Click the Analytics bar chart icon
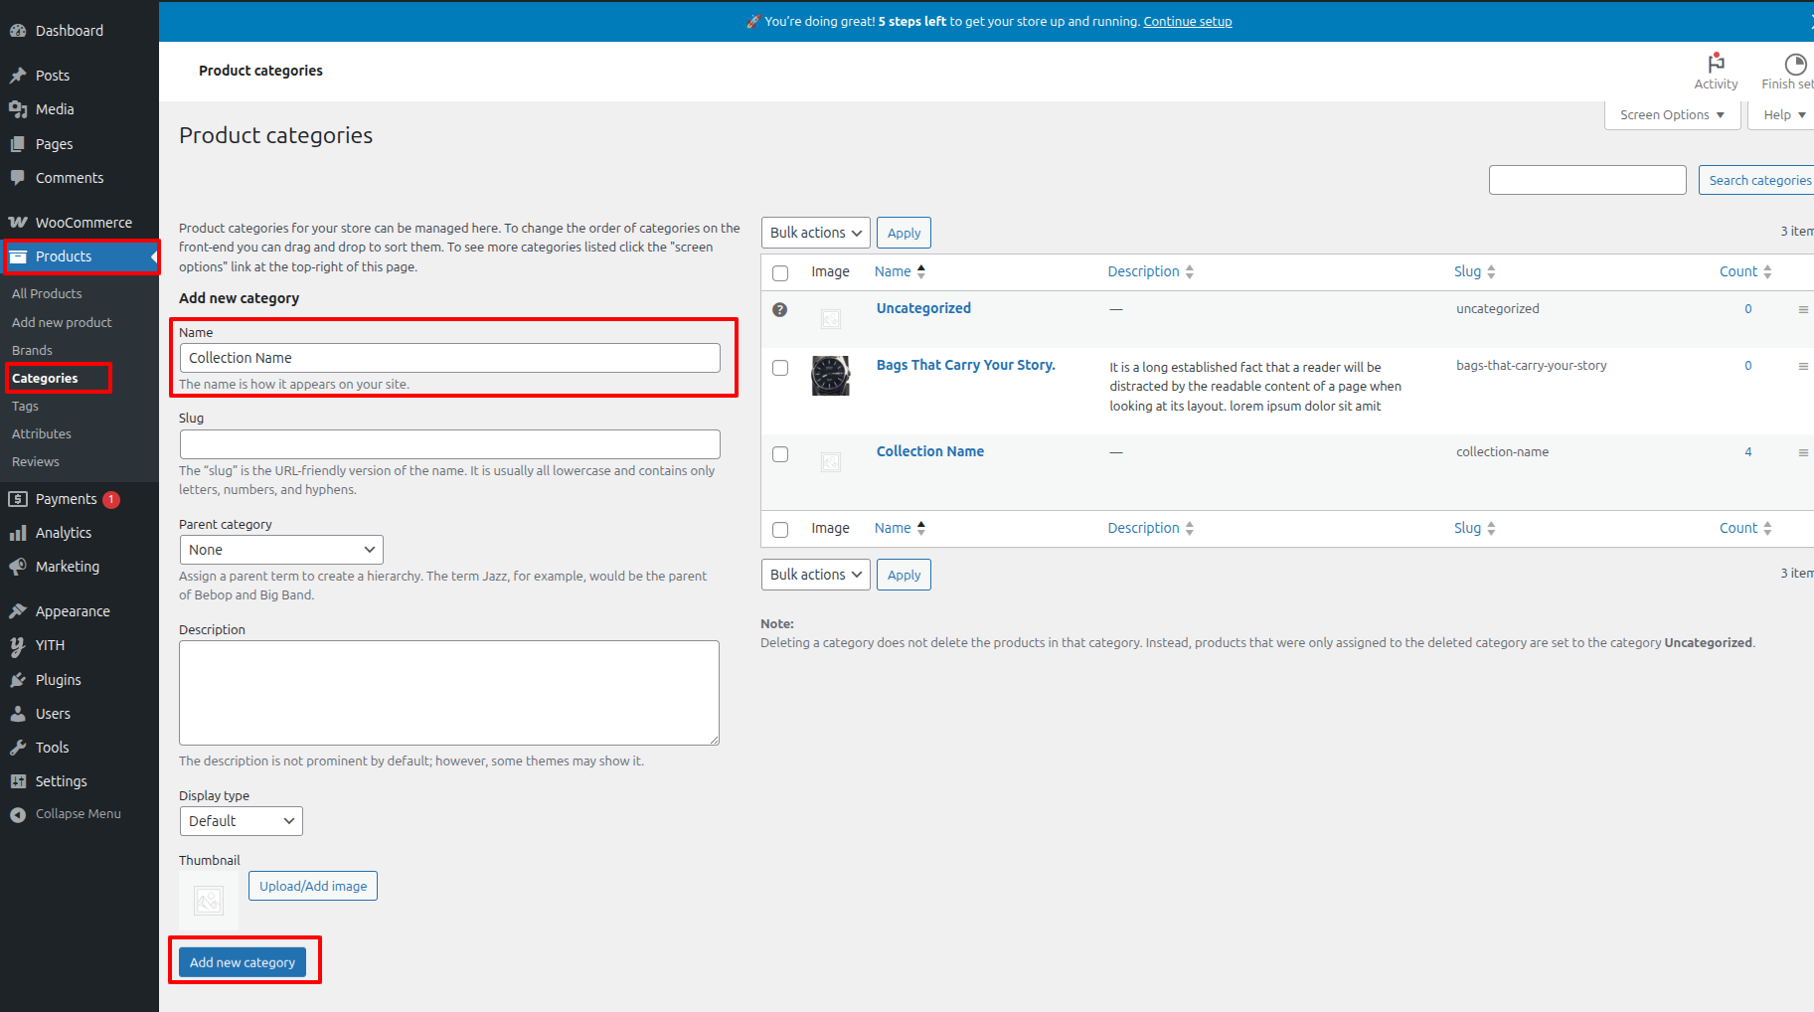The width and height of the screenshot is (1814, 1012). [x=18, y=533]
